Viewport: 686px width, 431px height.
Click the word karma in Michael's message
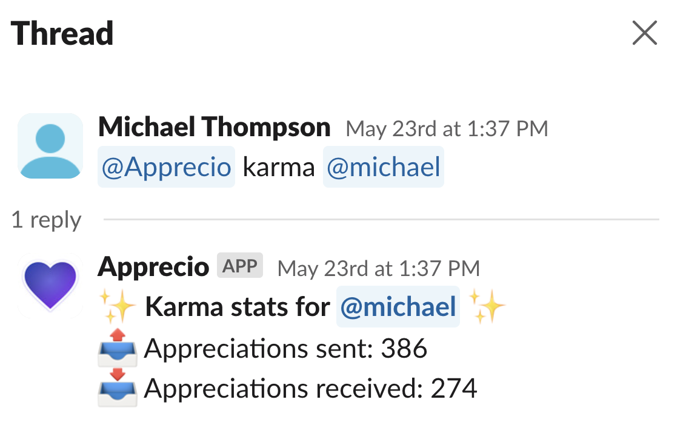[x=278, y=167]
